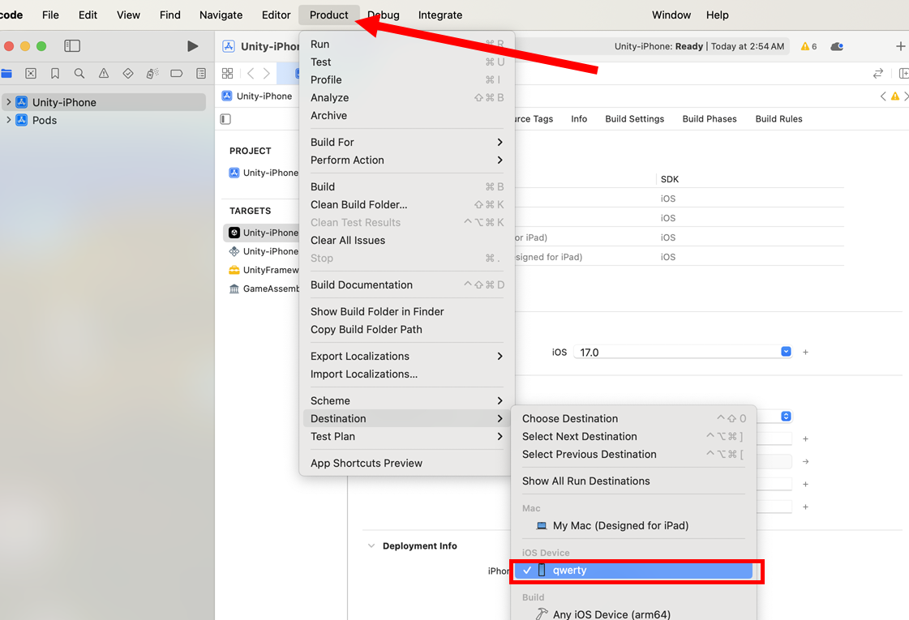Click the Run play button in toolbar

point(193,46)
